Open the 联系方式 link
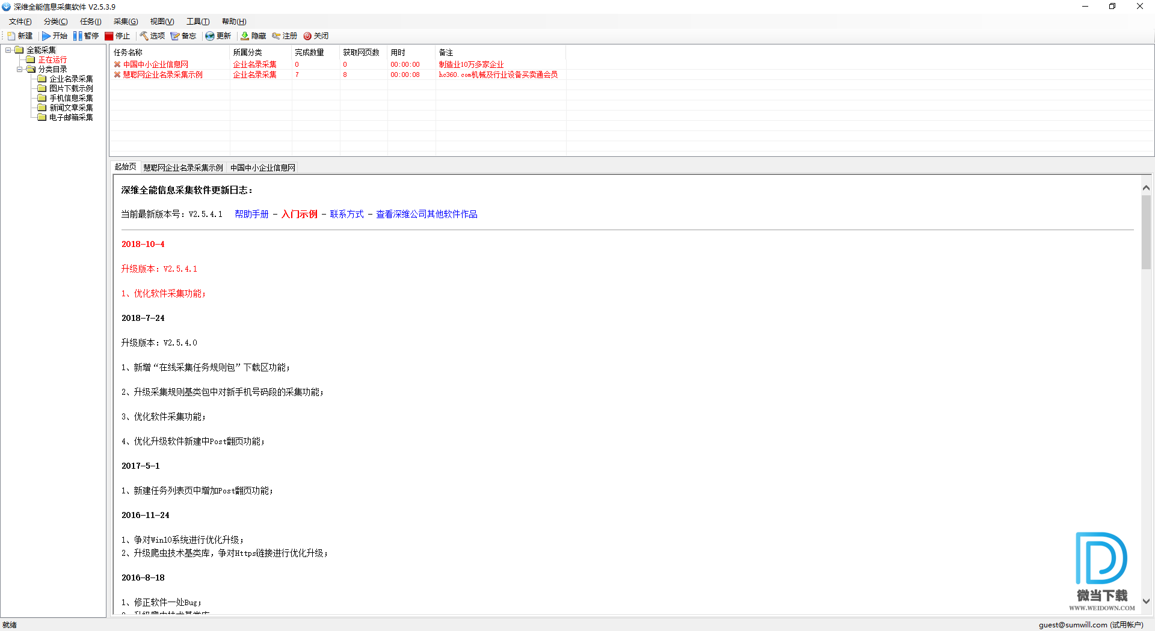 click(346, 214)
